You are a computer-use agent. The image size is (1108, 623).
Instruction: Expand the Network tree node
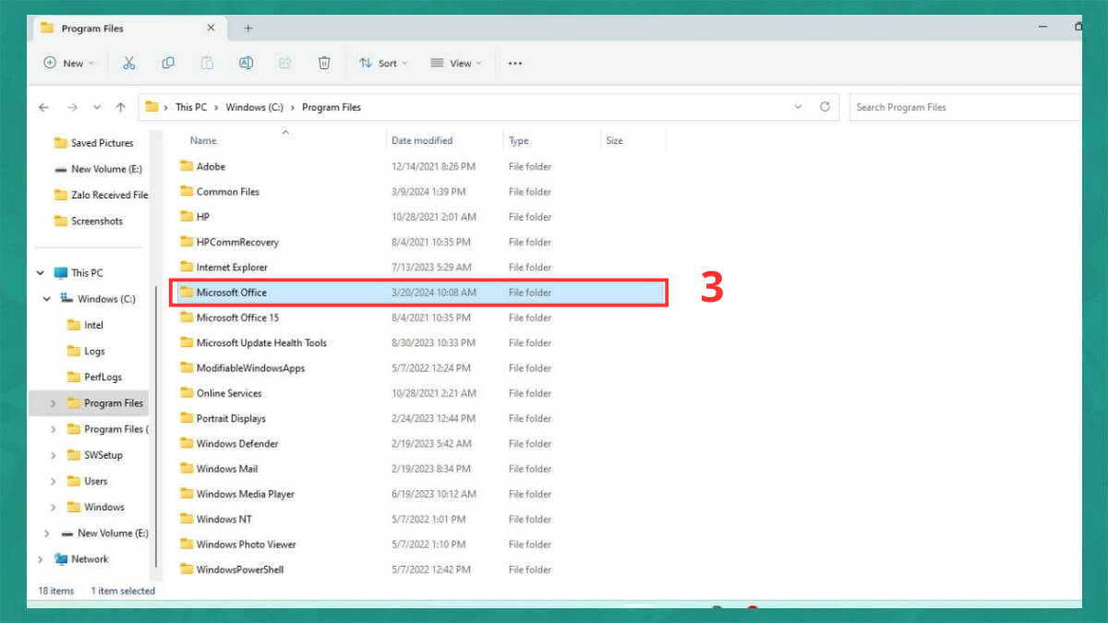[40, 559]
